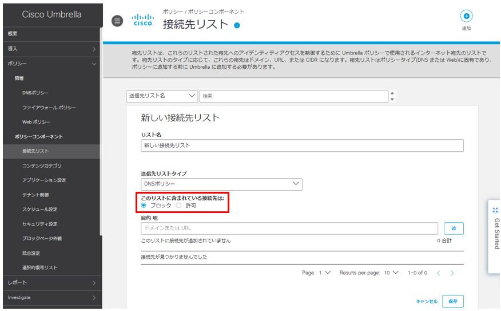Expand the Investigate sidebar section

point(51,298)
